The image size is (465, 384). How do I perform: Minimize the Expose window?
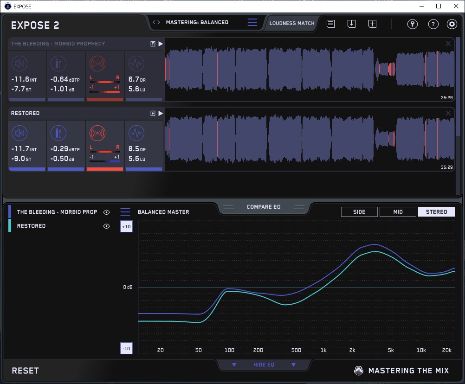[422, 6]
